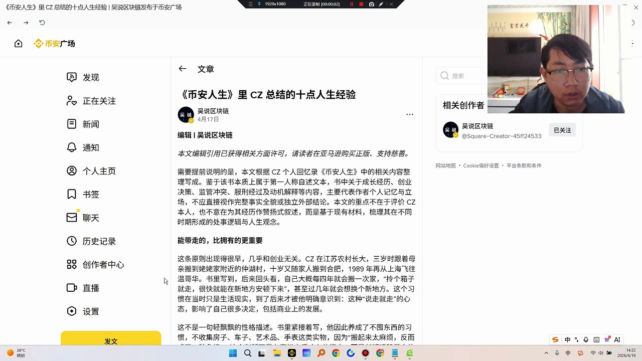Click the browser back arrow
Image resolution: width=642 pixels, height=361 pixels.
10,23
